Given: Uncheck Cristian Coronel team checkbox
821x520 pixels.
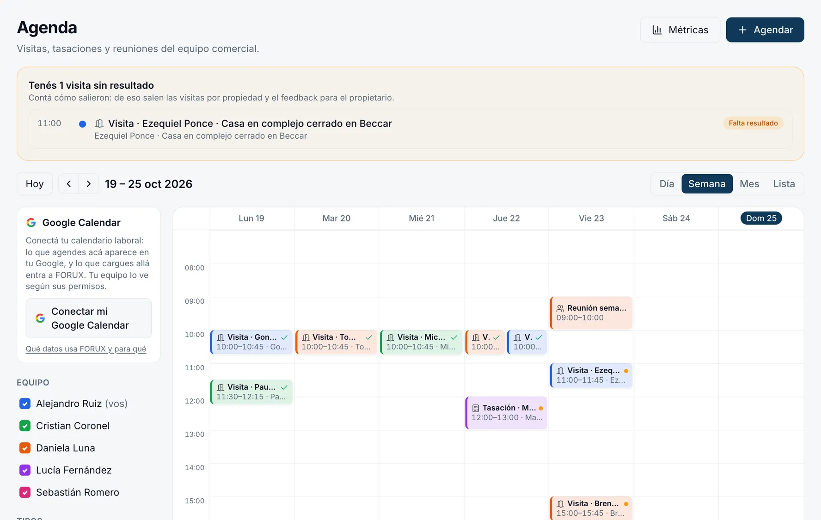Looking at the screenshot, I should [25, 426].
